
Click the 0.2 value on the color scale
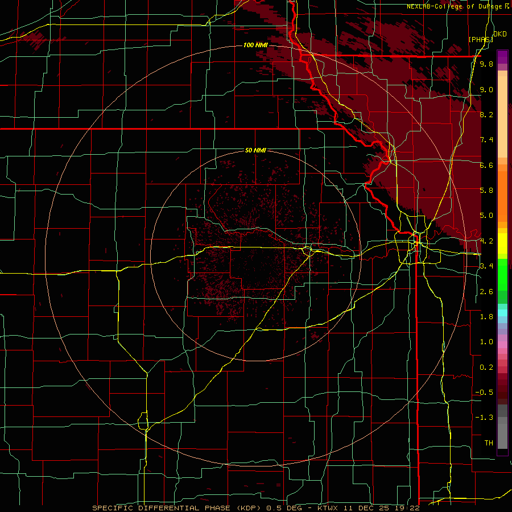point(486,368)
